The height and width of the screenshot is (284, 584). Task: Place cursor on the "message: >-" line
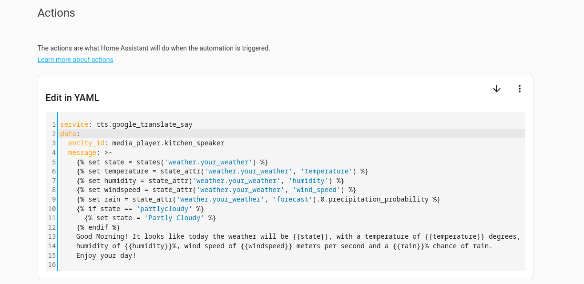(90, 152)
